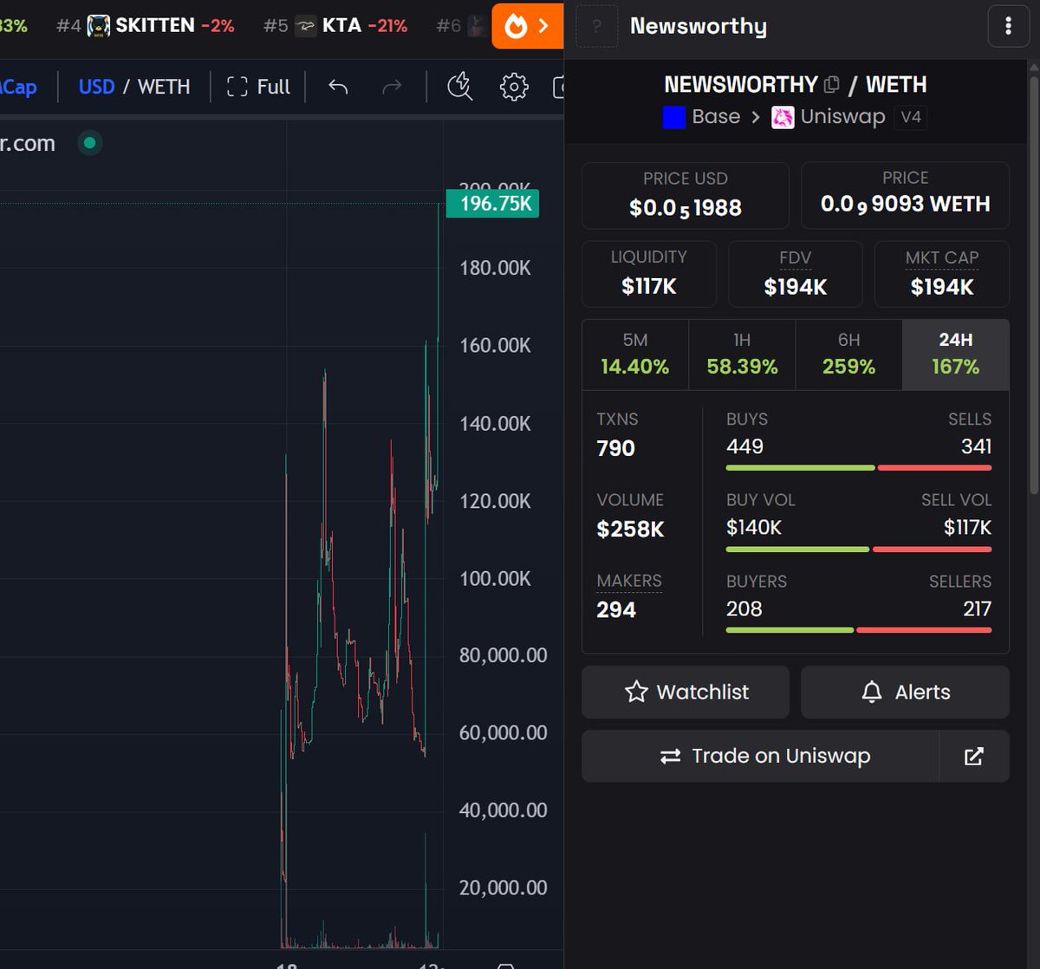Click the BUYS count 449
Viewport: 1040px width, 969px height.
(x=745, y=446)
